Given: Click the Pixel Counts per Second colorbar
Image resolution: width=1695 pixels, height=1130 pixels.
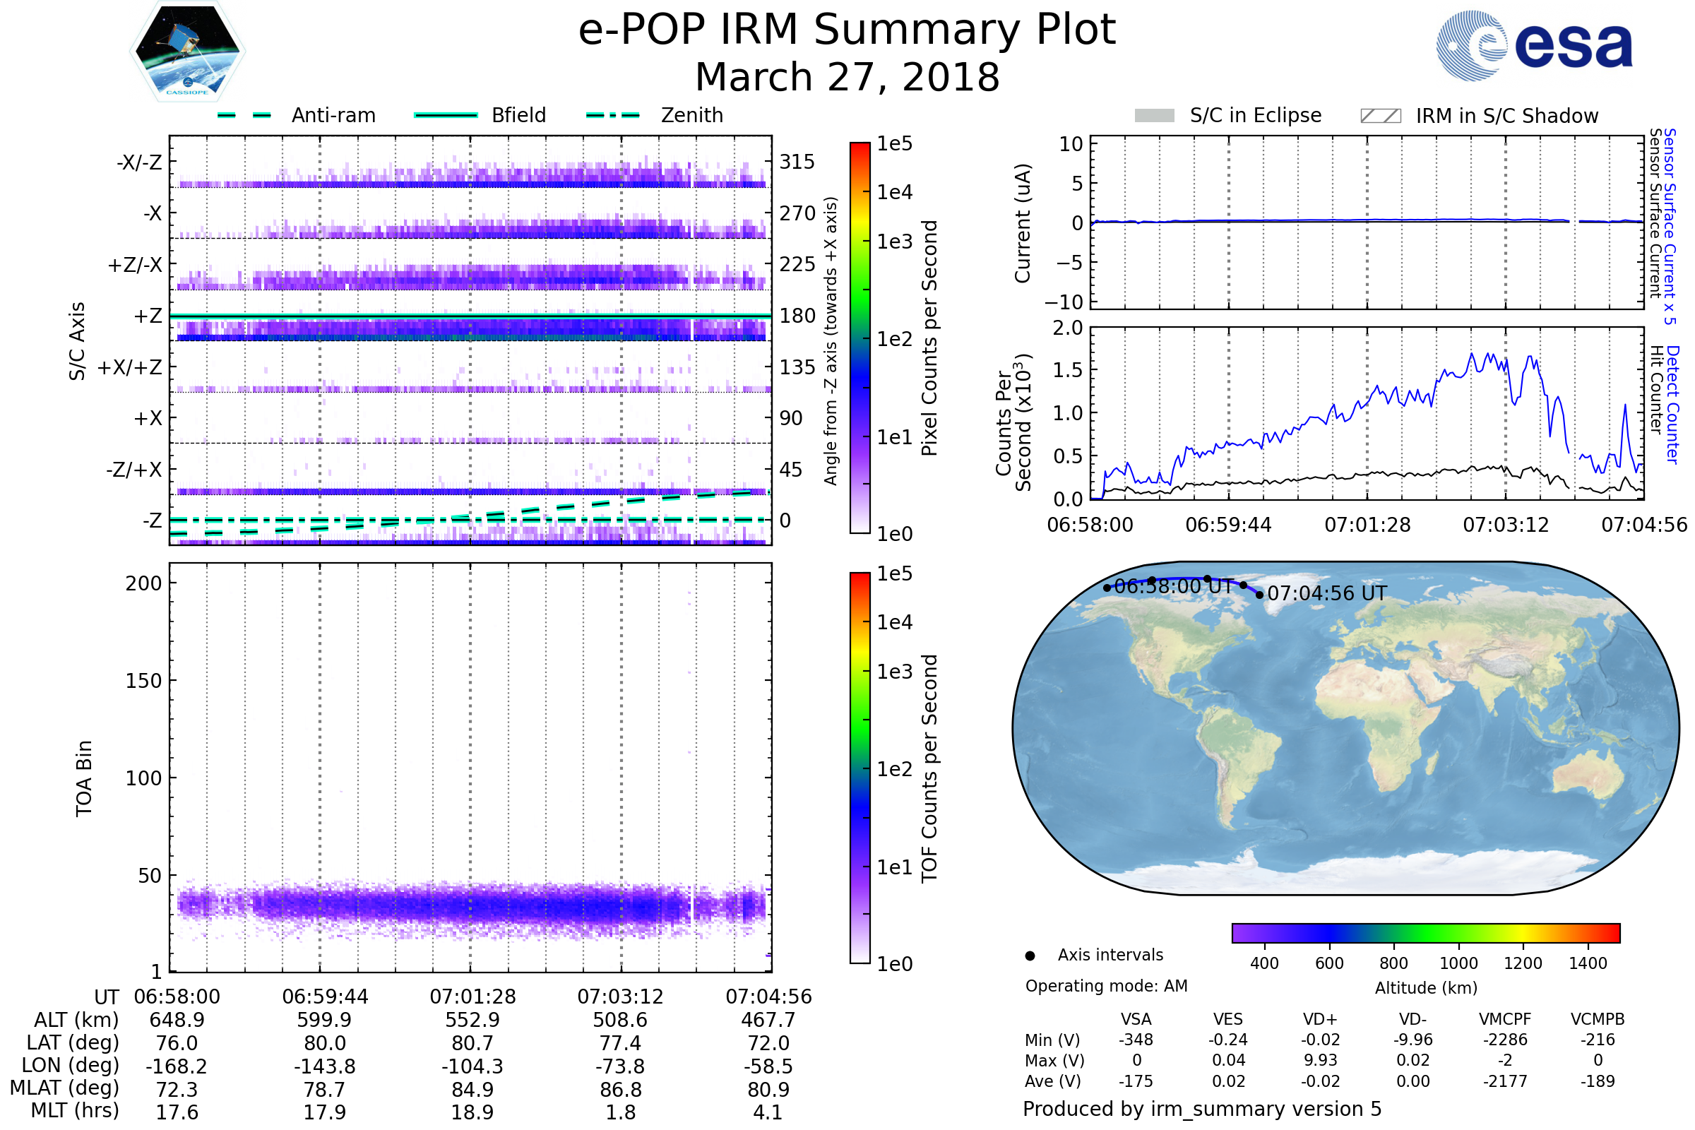Looking at the screenshot, I should 860,338.
